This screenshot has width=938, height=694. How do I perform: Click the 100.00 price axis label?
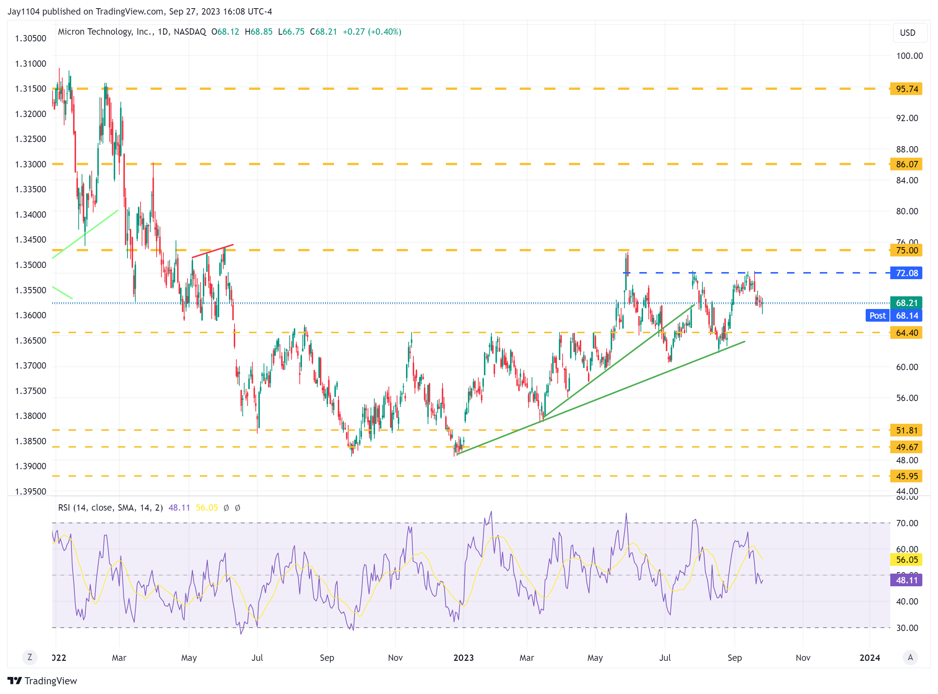click(909, 56)
